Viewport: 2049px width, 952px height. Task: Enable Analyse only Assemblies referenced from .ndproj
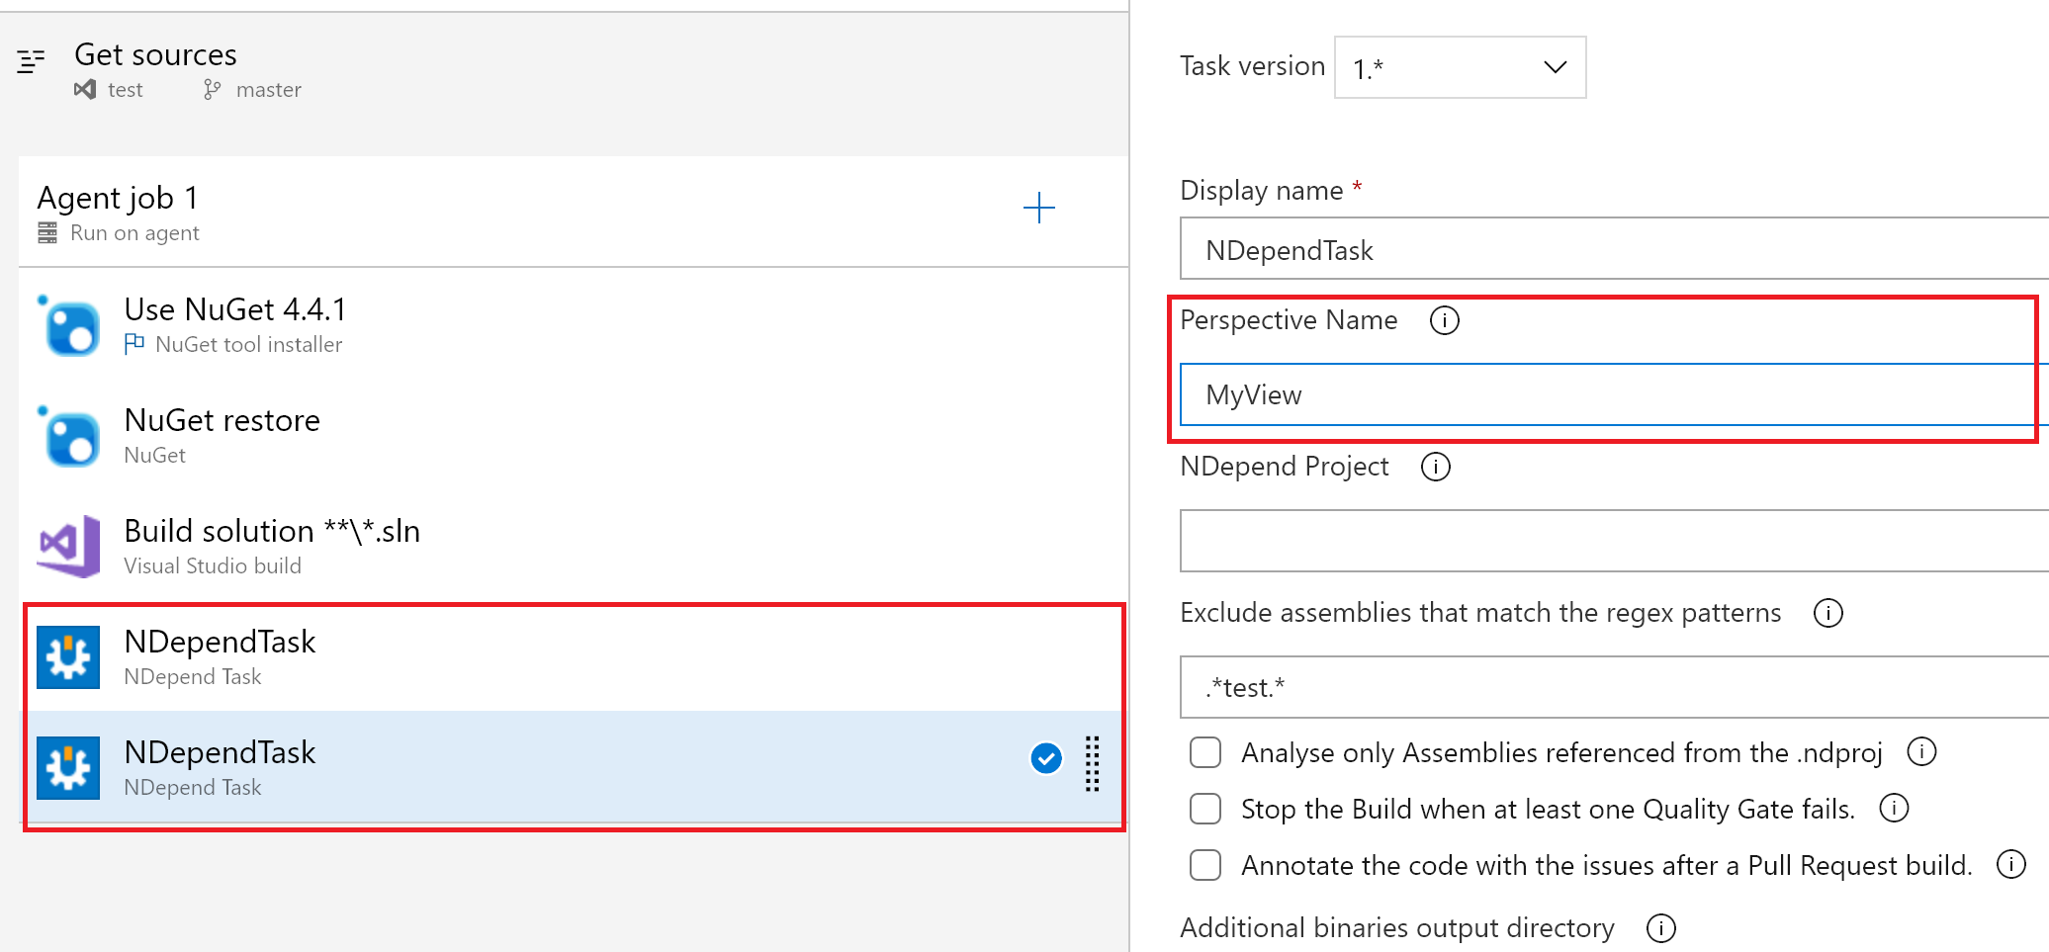1205,752
